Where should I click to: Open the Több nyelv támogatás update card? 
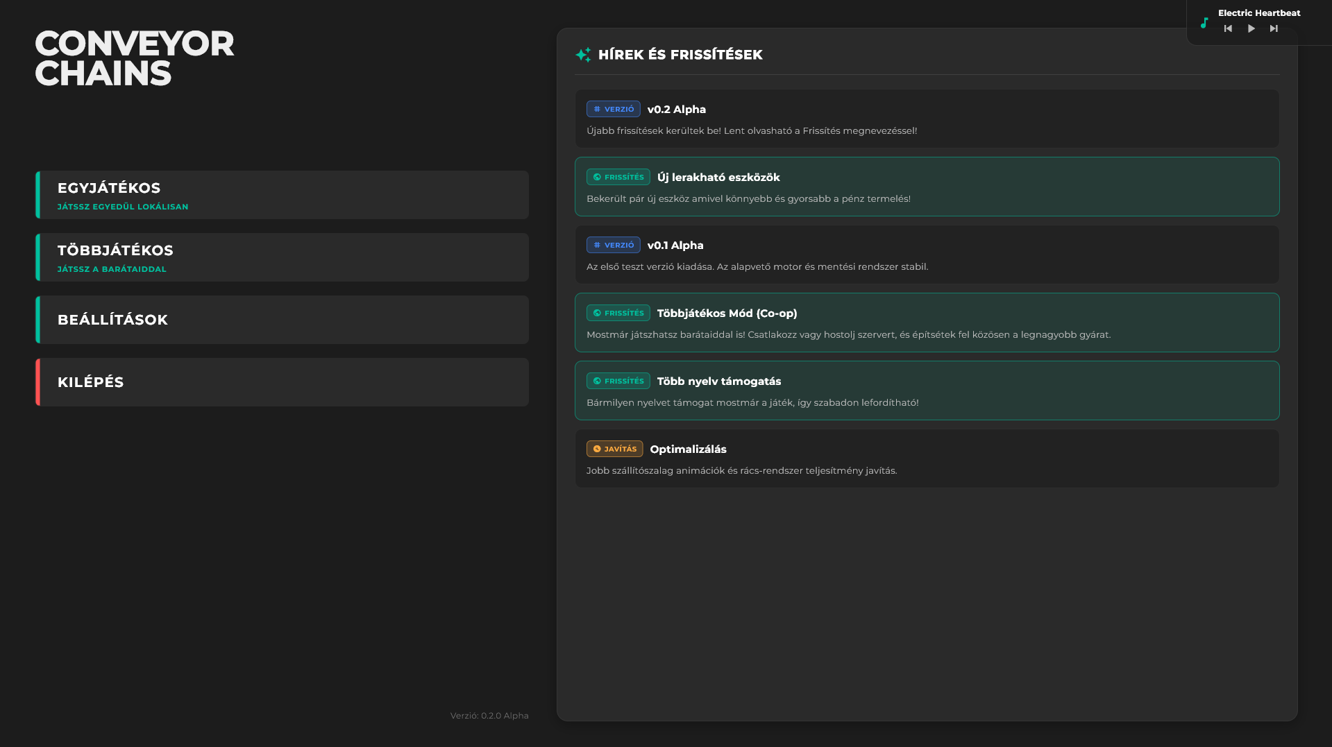pos(927,390)
